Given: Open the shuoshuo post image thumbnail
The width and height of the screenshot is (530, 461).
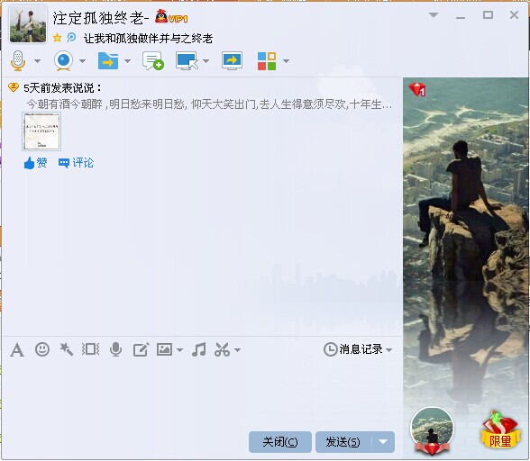Looking at the screenshot, I should (41, 131).
